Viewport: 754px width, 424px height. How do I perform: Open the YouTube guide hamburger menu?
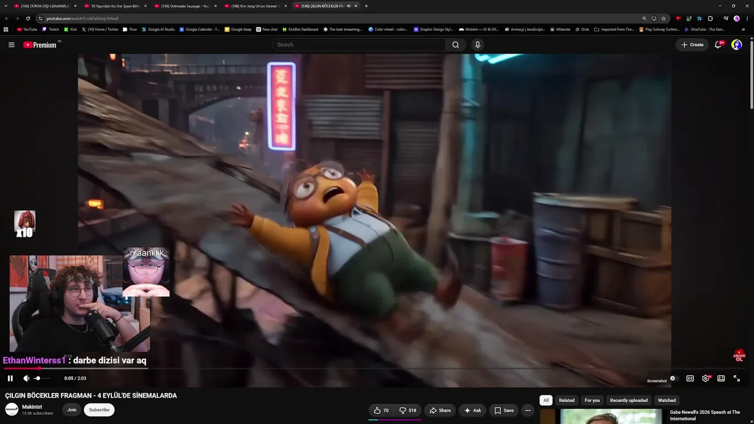point(11,45)
